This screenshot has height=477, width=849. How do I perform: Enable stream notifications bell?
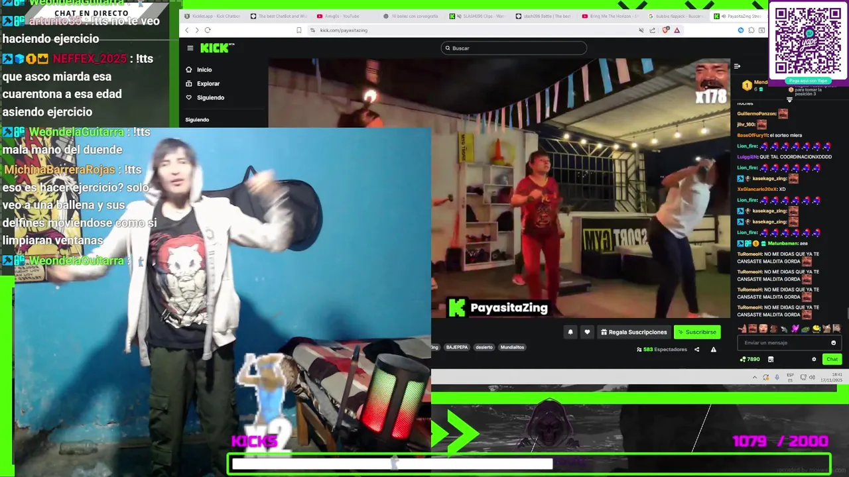click(x=570, y=332)
